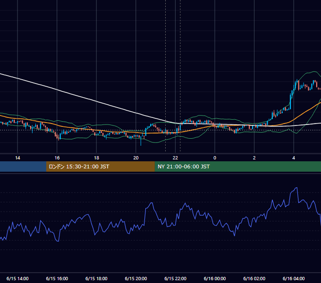Click the ロンドン 15:30-21:00 JST session bar
Screen dimensions: 321x283
click(100, 166)
